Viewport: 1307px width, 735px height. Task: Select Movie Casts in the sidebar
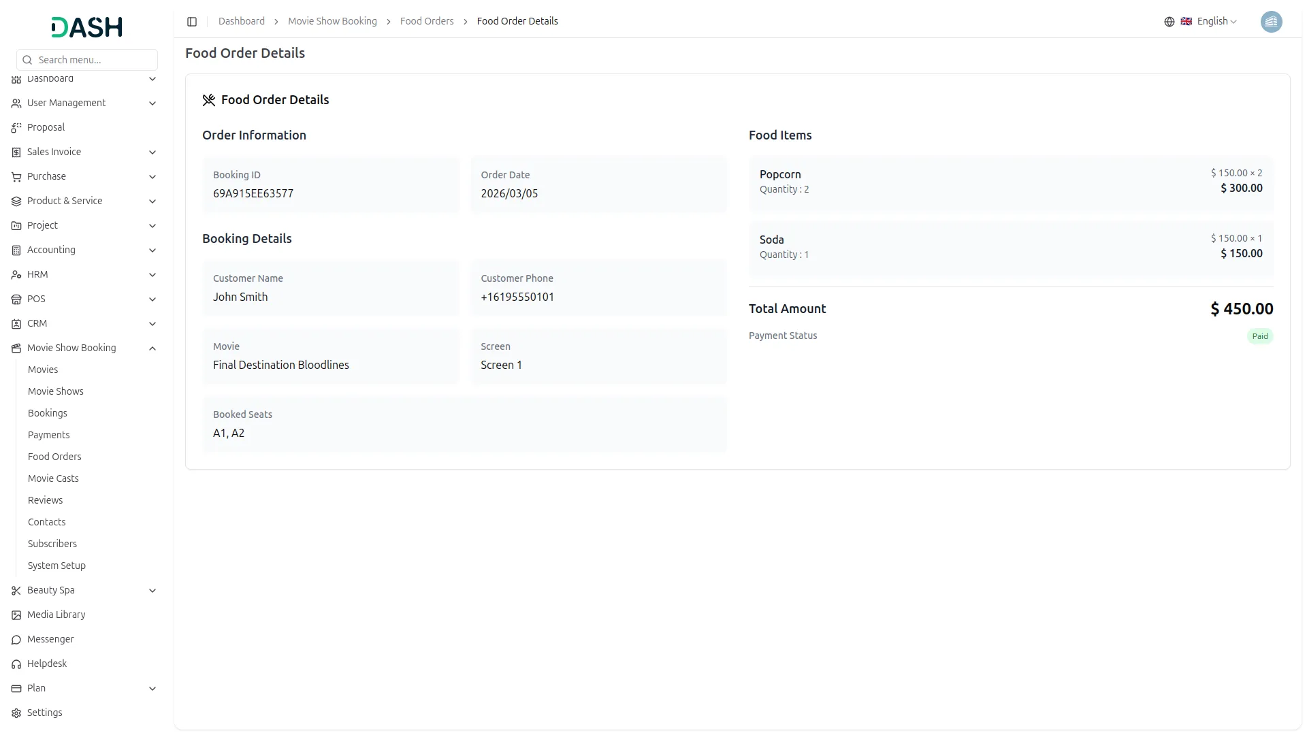click(52, 478)
